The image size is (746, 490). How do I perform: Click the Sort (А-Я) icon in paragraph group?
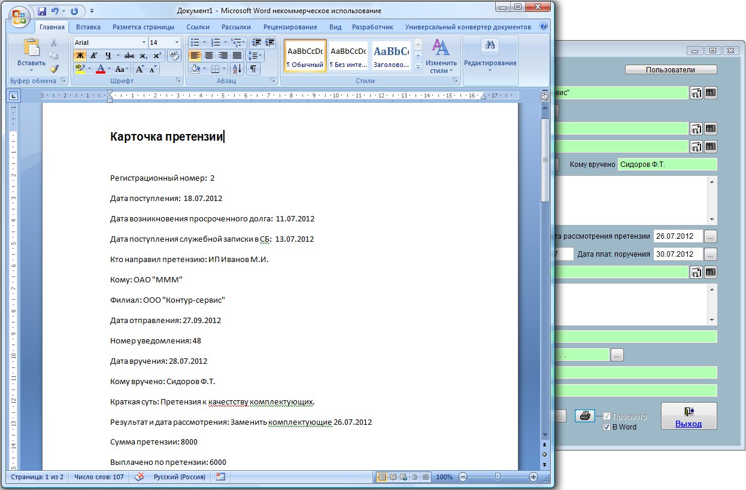click(236, 69)
